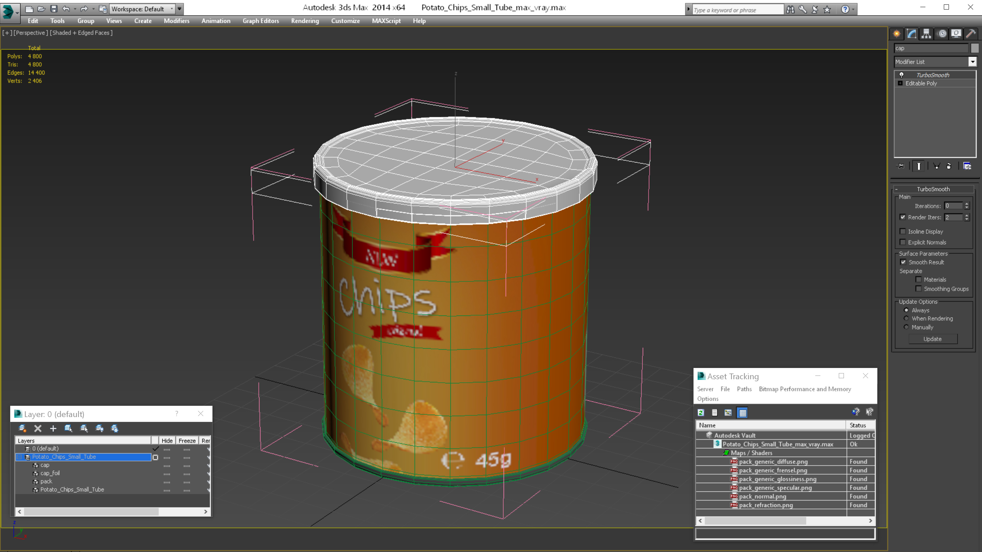Viewport: 982px width, 552px height.
Task: Click Table View icon in Asset Tracking
Action: coord(742,413)
